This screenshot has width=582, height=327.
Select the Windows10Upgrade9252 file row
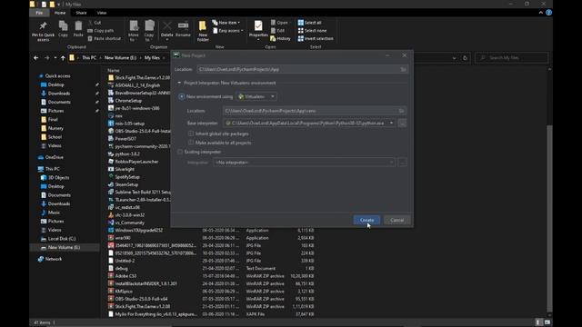tap(211, 231)
